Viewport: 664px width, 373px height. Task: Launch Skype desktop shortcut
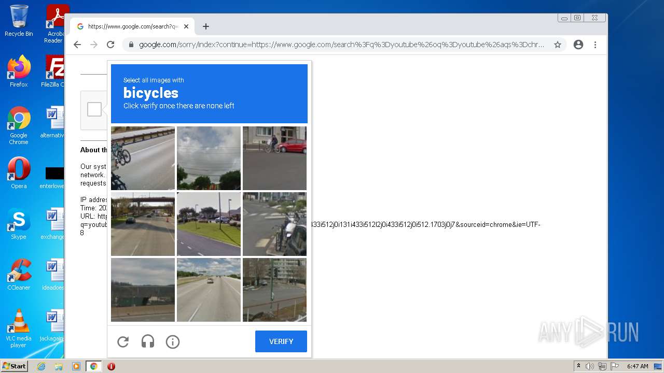point(19,223)
